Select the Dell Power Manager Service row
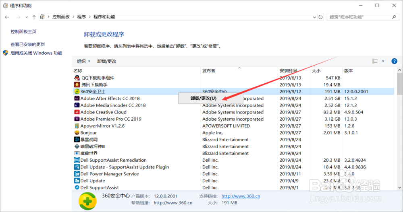Viewport: 403px width, 212px height. [x=233, y=174]
